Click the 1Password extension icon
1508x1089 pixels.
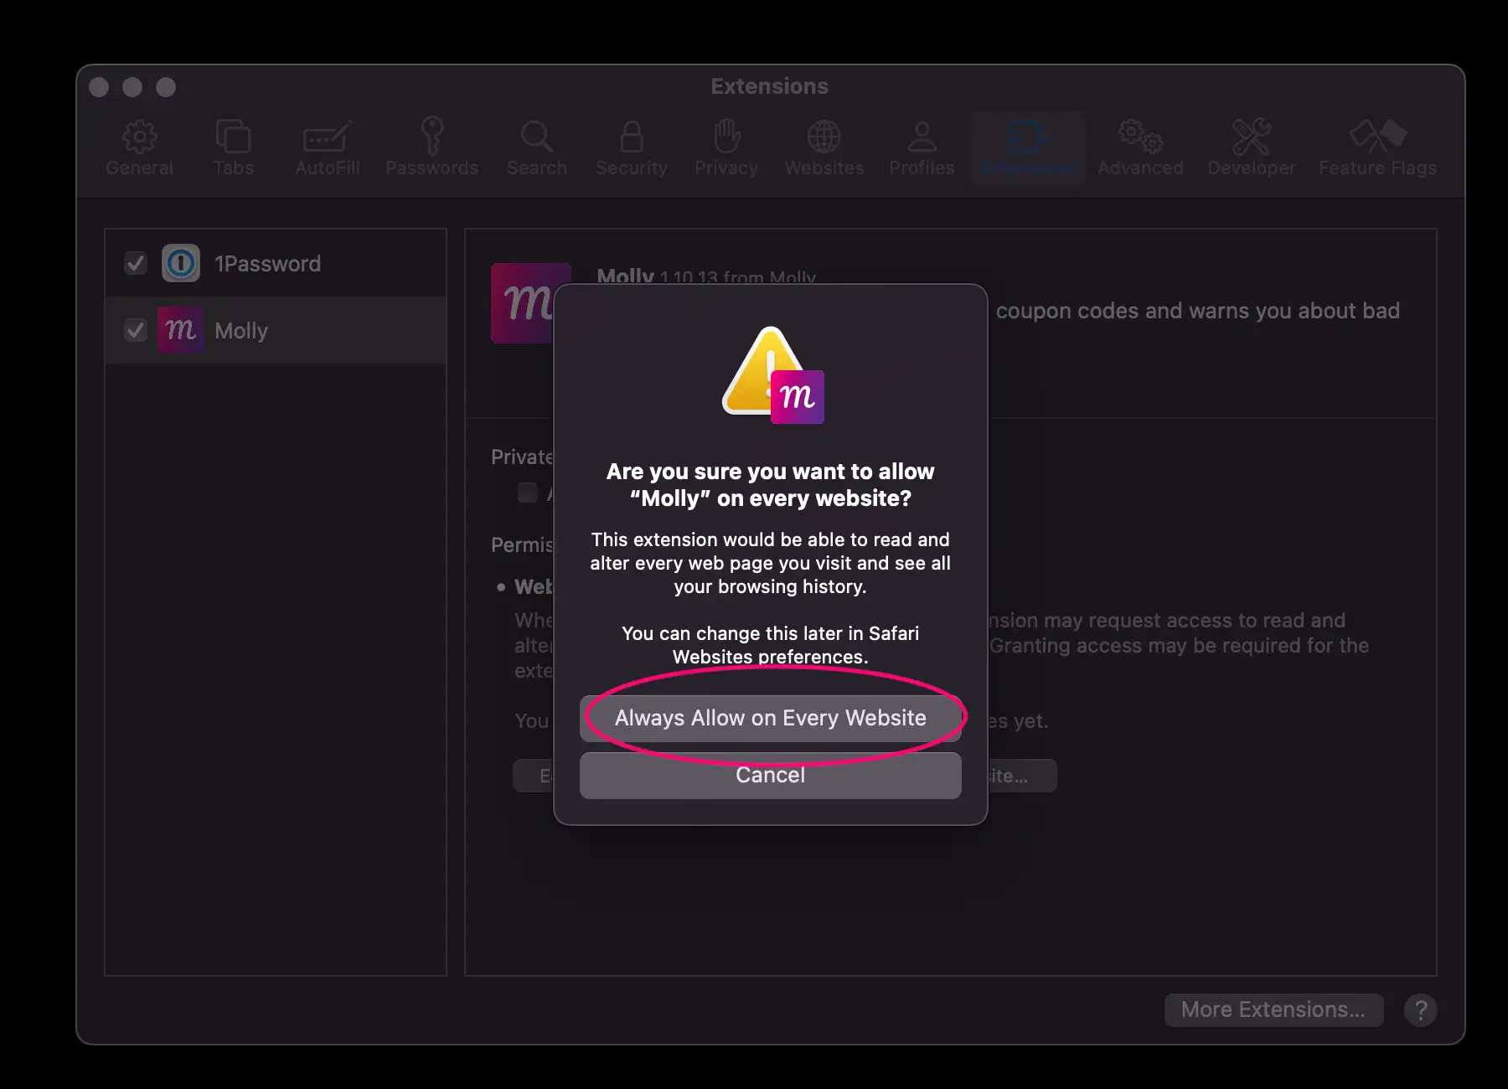pos(181,263)
